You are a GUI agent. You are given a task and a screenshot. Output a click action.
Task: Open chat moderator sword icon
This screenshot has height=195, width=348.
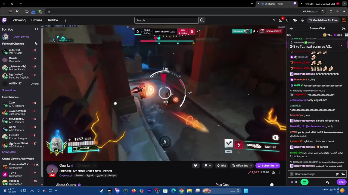coord(327,182)
